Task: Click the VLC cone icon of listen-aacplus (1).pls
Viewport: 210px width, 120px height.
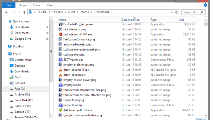Action: 60,70
